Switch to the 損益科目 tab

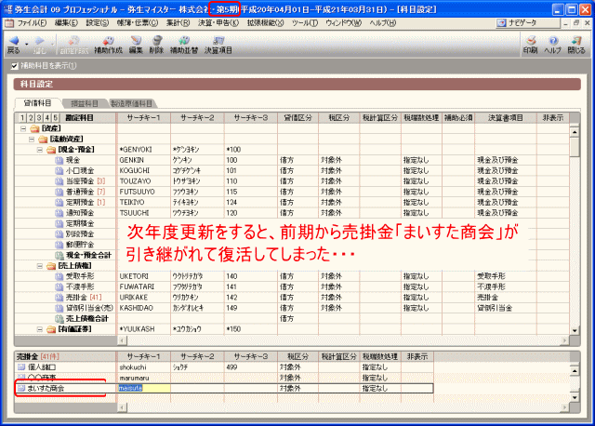coord(85,103)
